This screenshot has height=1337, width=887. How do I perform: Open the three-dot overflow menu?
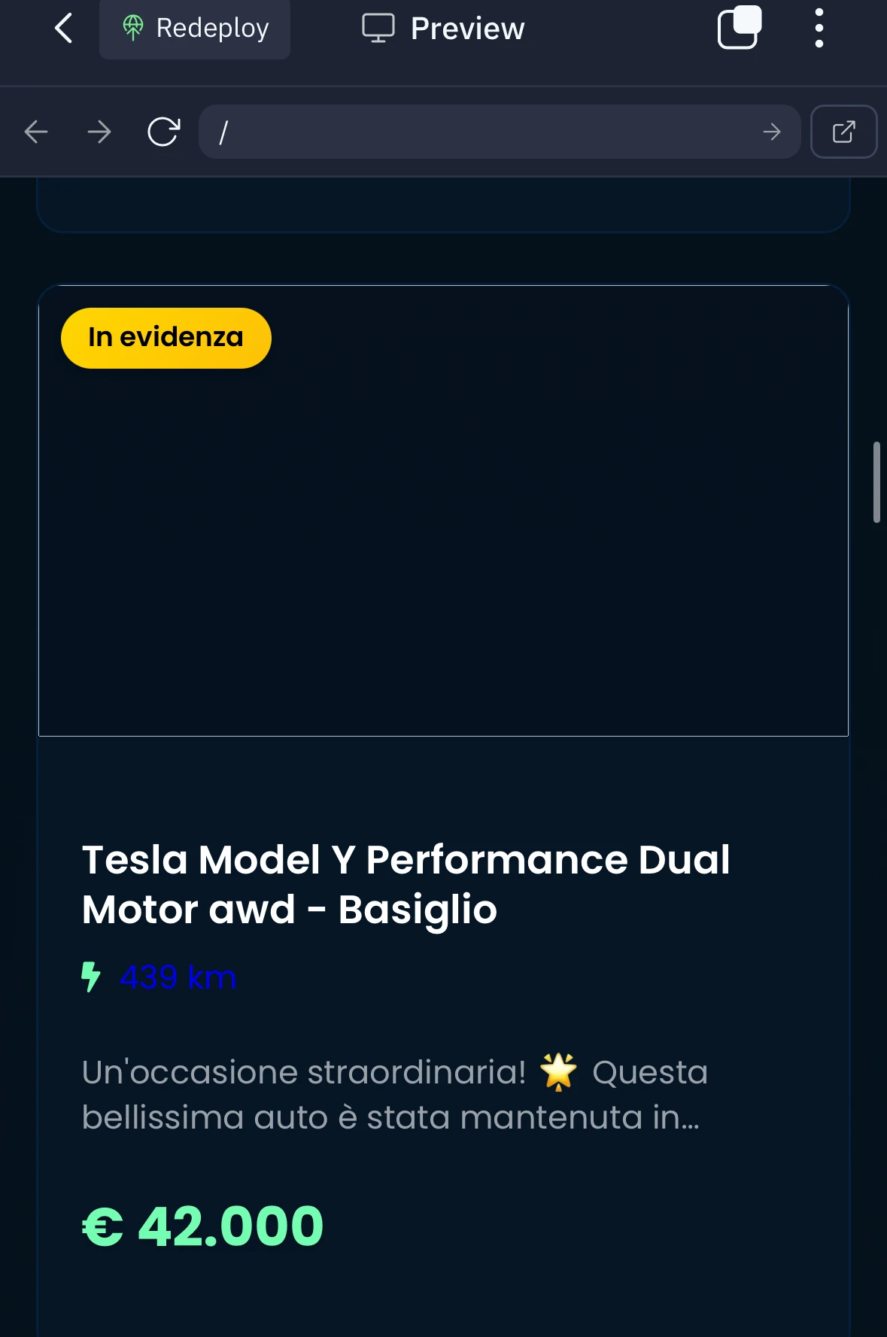point(819,29)
